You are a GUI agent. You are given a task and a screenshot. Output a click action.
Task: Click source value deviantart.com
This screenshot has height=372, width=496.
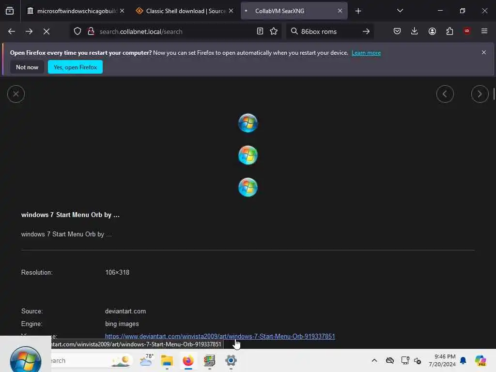click(x=125, y=311)
